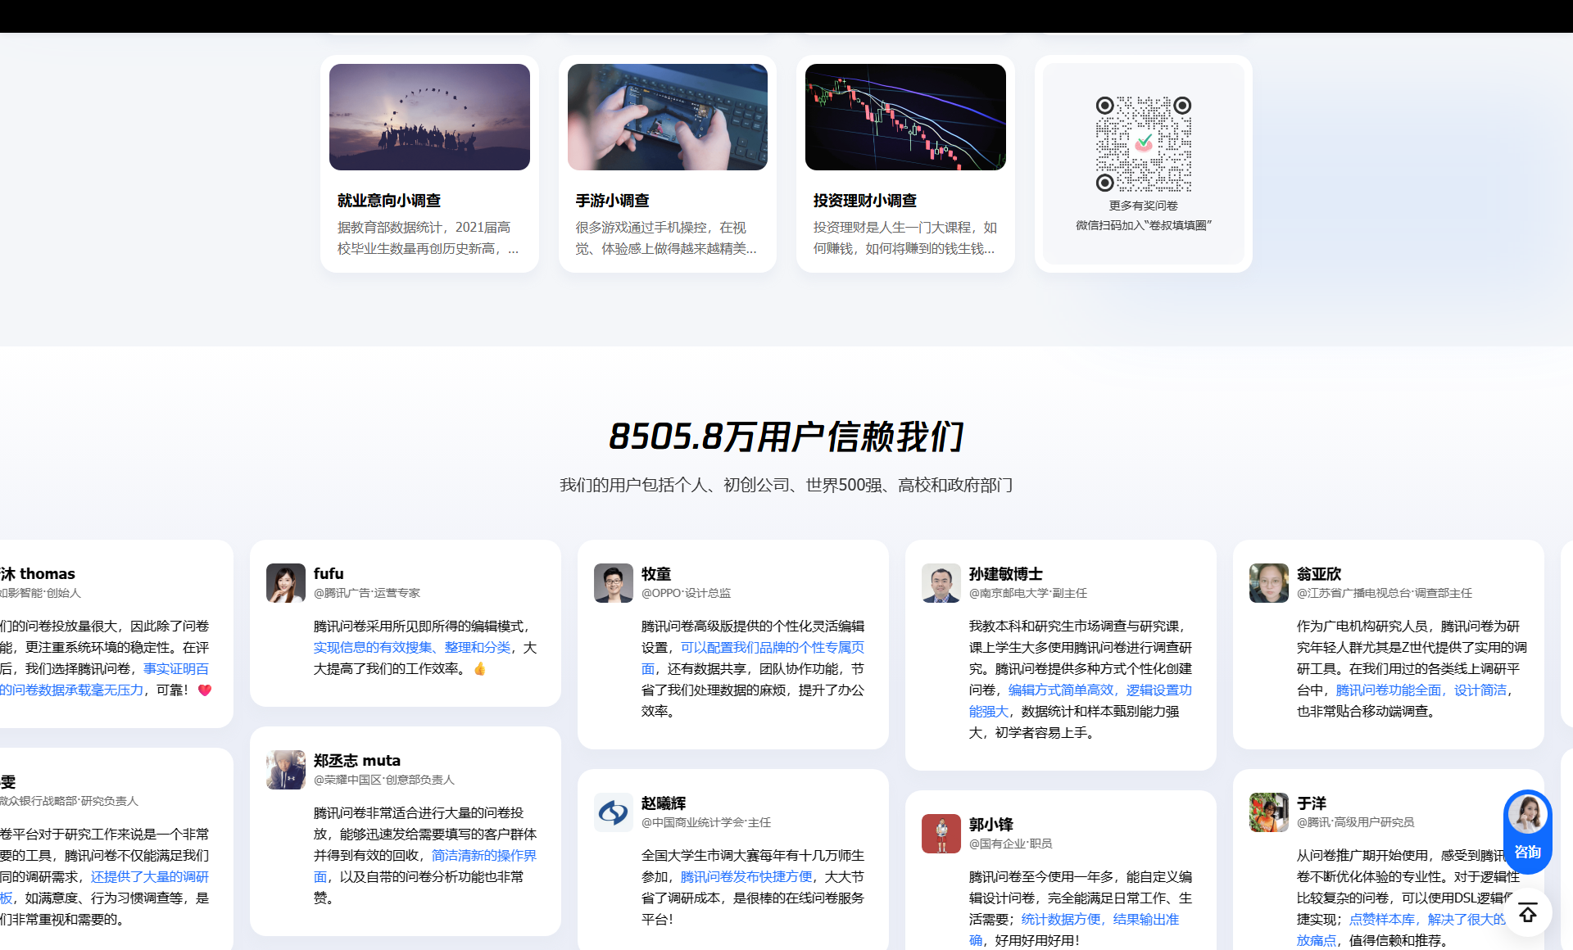Click 赵曦辉's logo avatar
Viewport: 1573px width, 950px height.
pyautogui.click(x=614, y=812)
